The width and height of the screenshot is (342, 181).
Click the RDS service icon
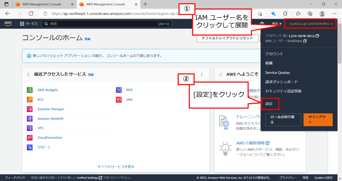pos(119,90)
